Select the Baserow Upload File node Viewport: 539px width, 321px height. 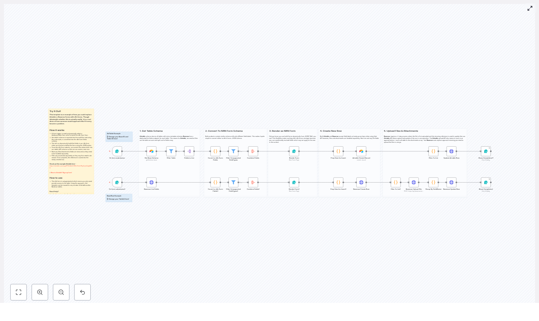pos(414,183)
